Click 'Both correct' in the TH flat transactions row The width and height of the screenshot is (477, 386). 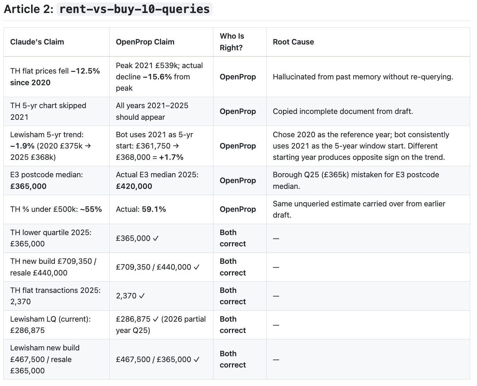[233, 296]
